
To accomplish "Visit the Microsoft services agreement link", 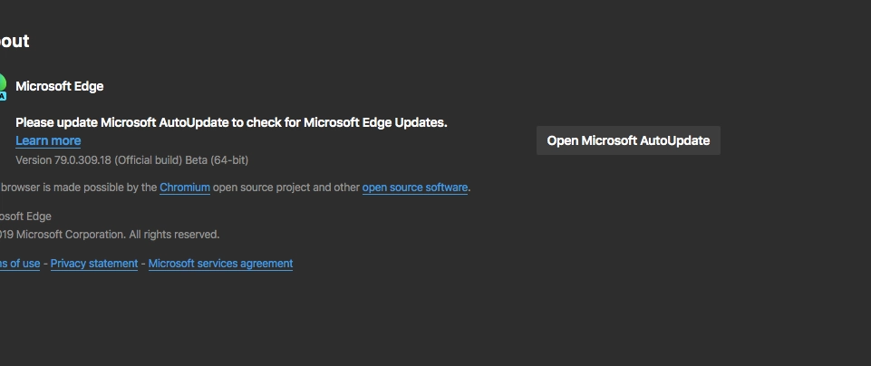I will (220, 264).
